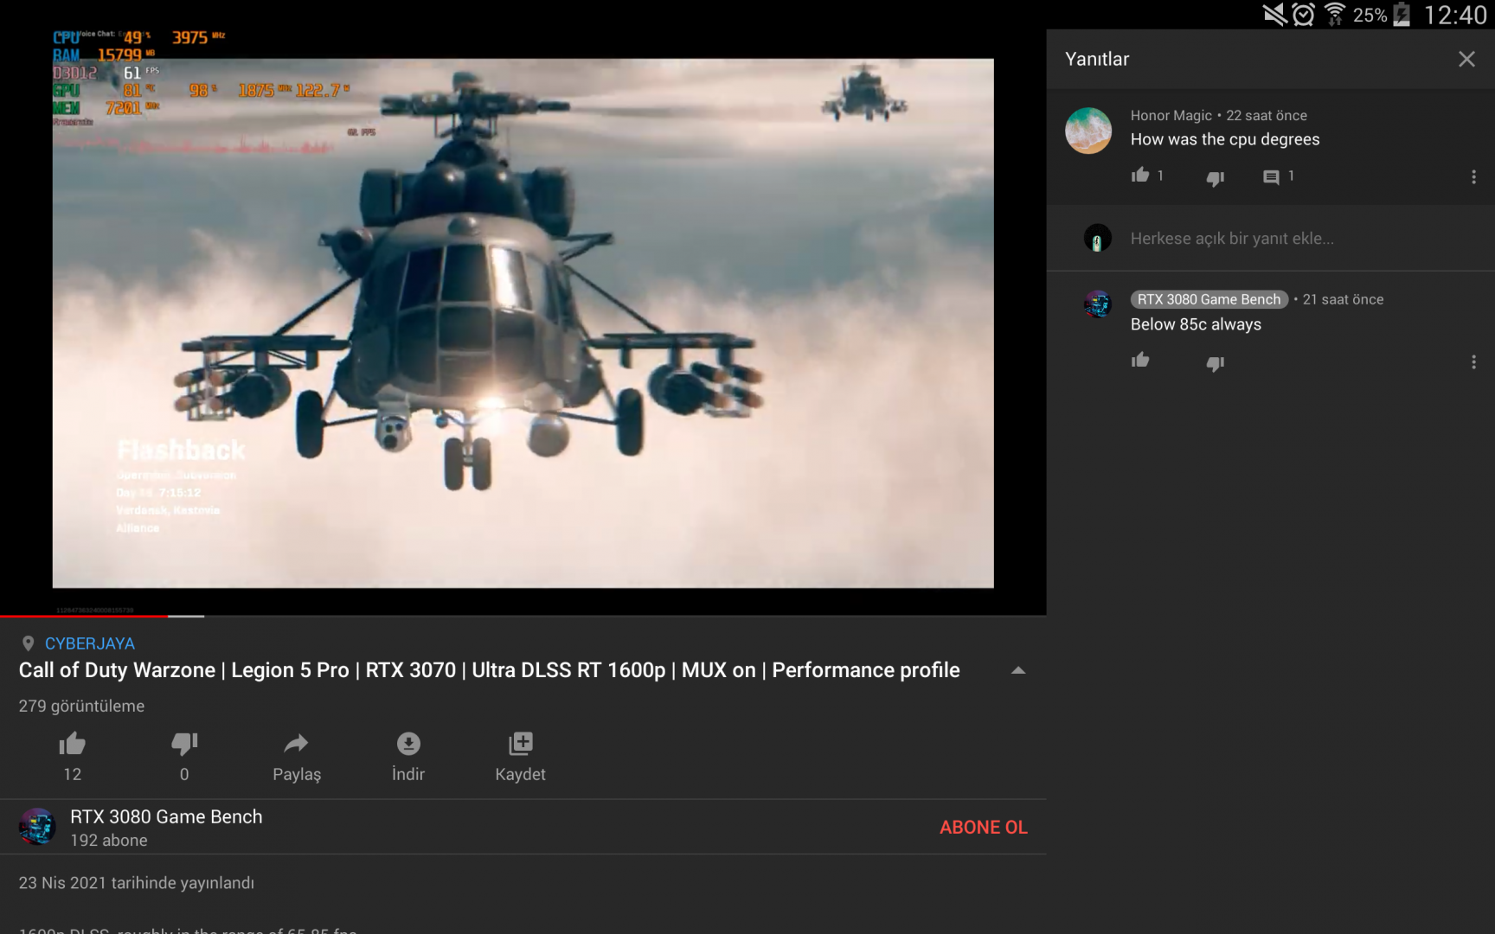
Task: Tap the '23 Nis 2021 tarihinde yayınlandı' date
Action: click(x=137, y=883)
